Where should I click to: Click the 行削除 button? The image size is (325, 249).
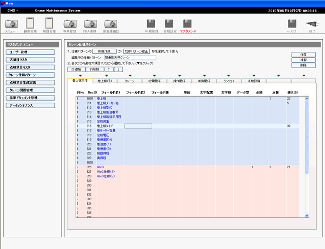(x=94, y=69)
